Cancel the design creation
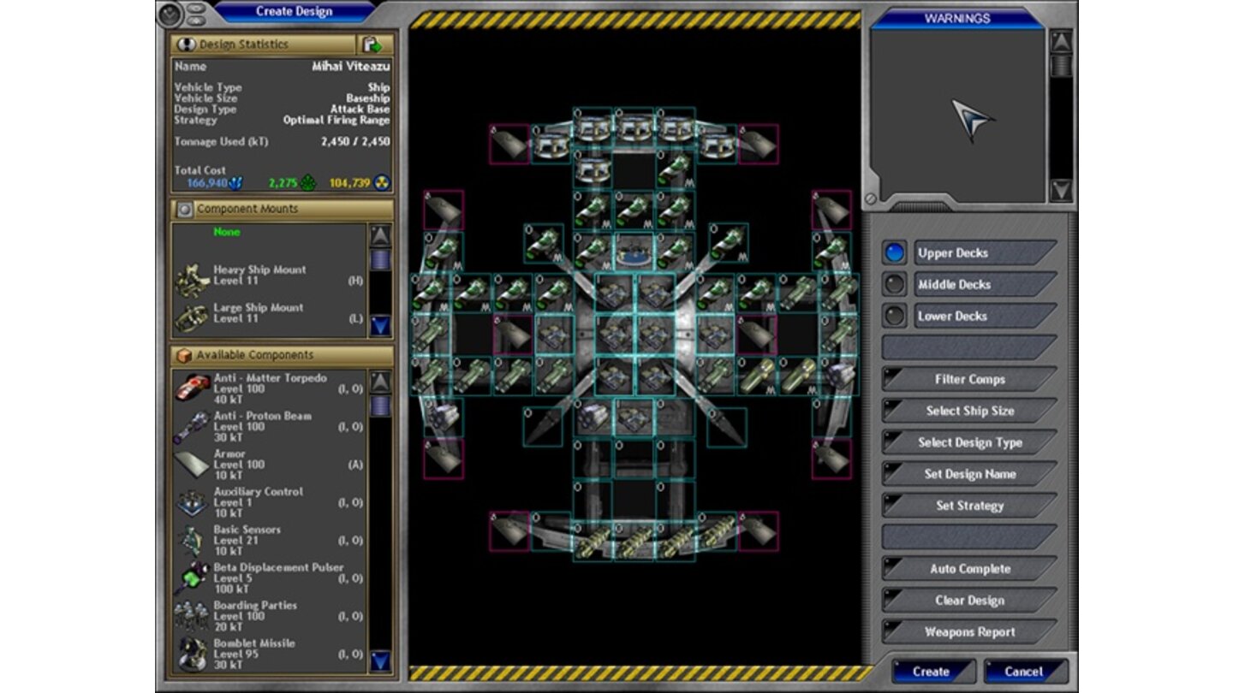 pos(1026,672)
